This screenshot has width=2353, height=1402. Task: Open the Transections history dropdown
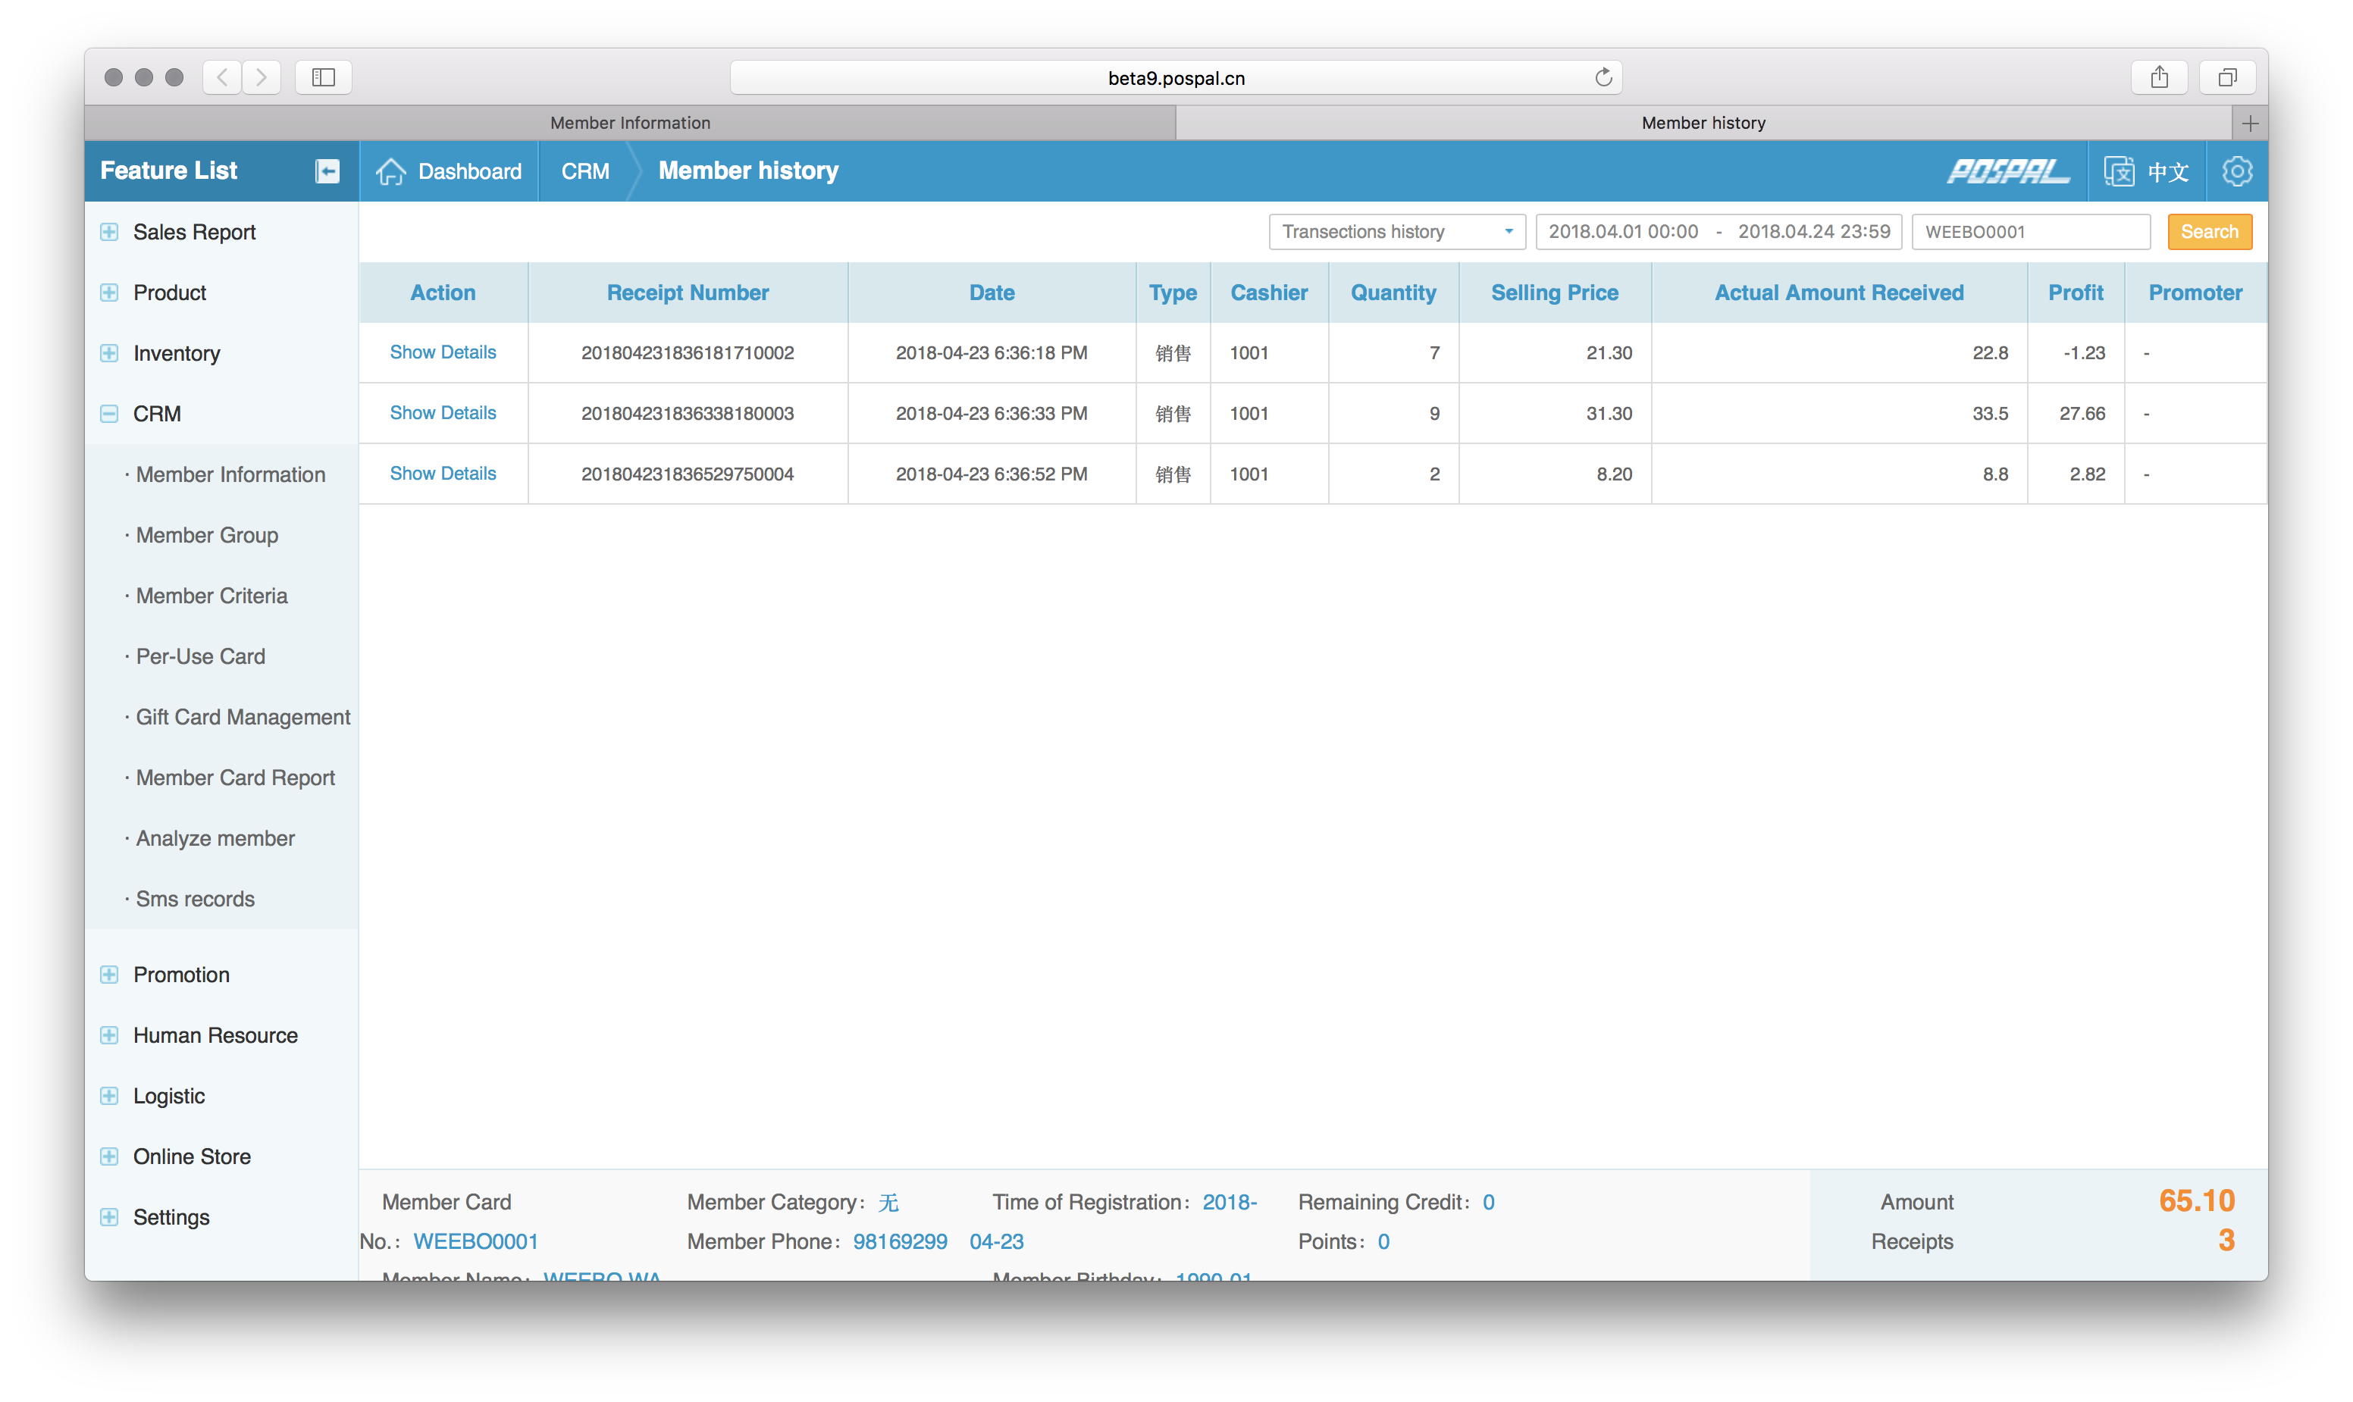click(1396, 231)
